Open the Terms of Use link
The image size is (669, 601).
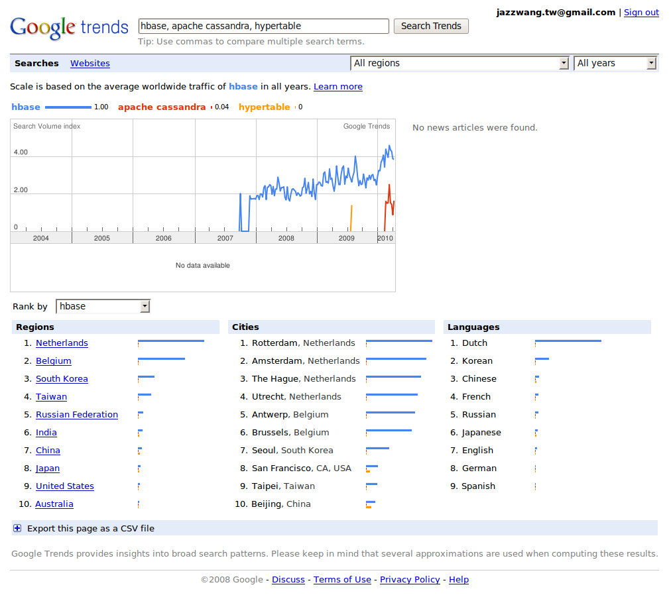[x=342, y=580]
